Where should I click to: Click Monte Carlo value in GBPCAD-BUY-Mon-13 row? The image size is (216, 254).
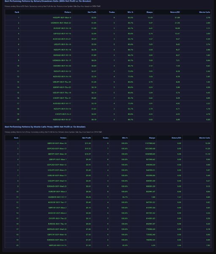[x=208, y=149]
